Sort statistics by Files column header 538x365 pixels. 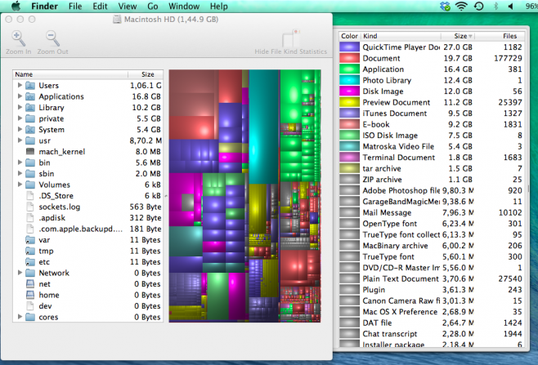coord(500,36)
